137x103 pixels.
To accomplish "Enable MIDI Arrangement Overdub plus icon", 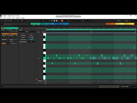I will tap(60, 21).
